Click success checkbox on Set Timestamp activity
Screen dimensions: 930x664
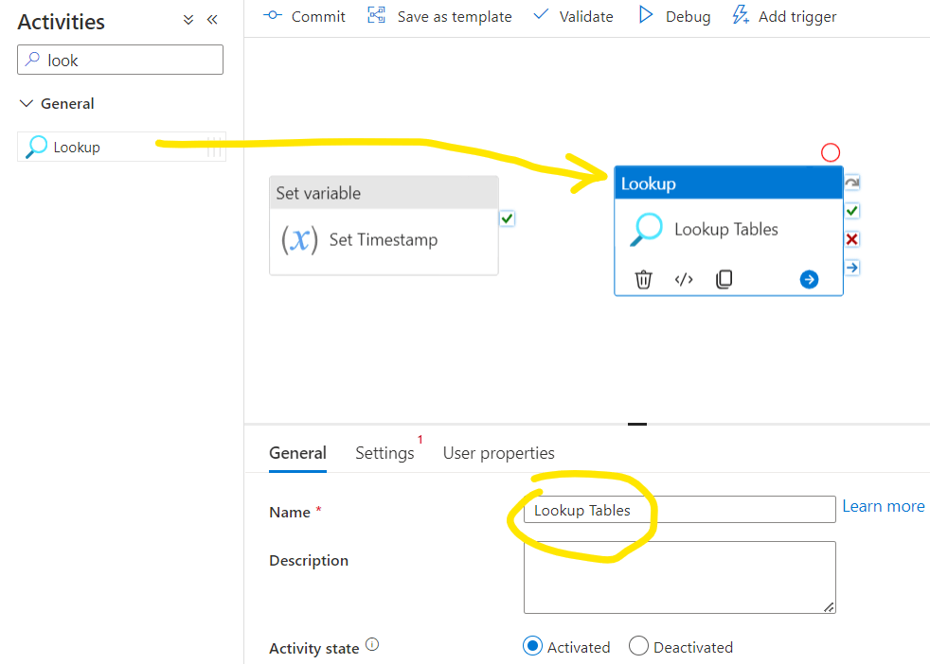tap(508, 218)
